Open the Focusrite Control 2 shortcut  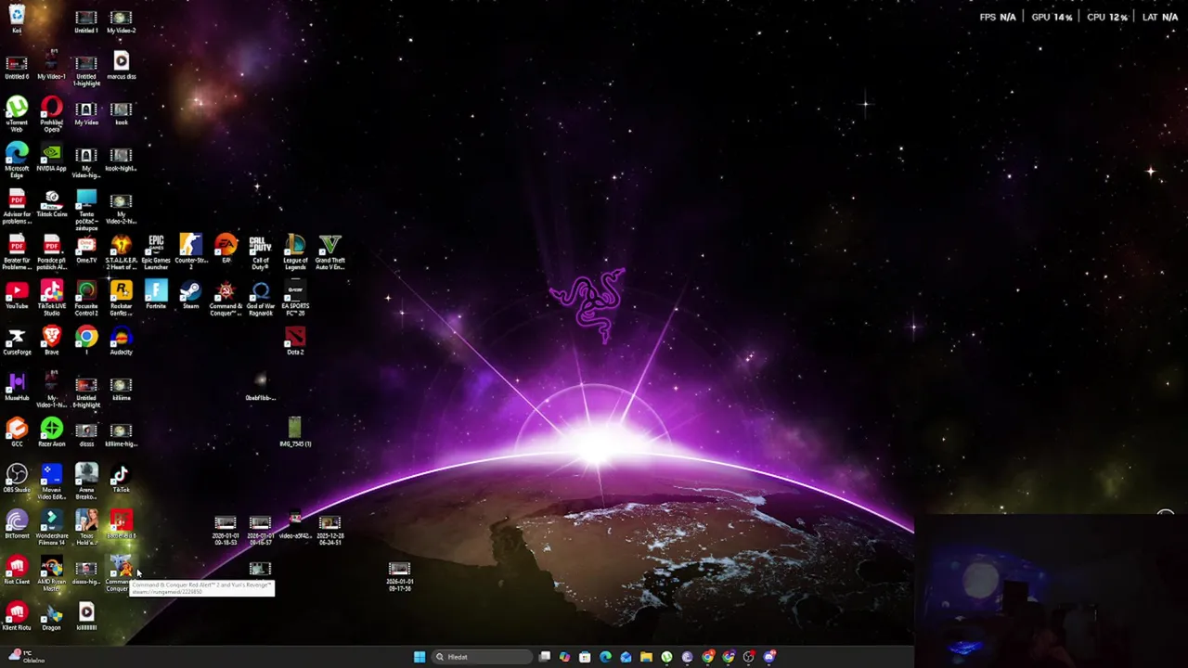pos(86,299)
